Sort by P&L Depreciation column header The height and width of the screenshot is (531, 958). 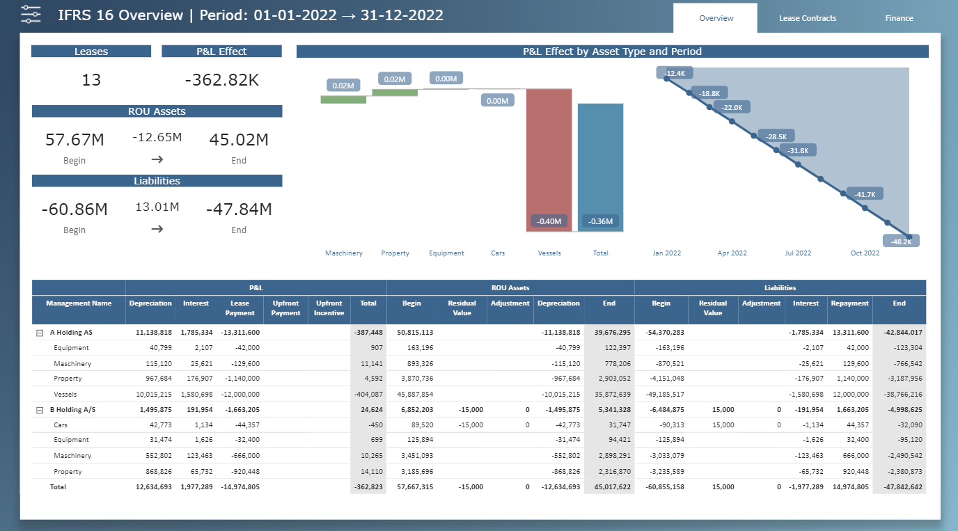pos(150,303)
